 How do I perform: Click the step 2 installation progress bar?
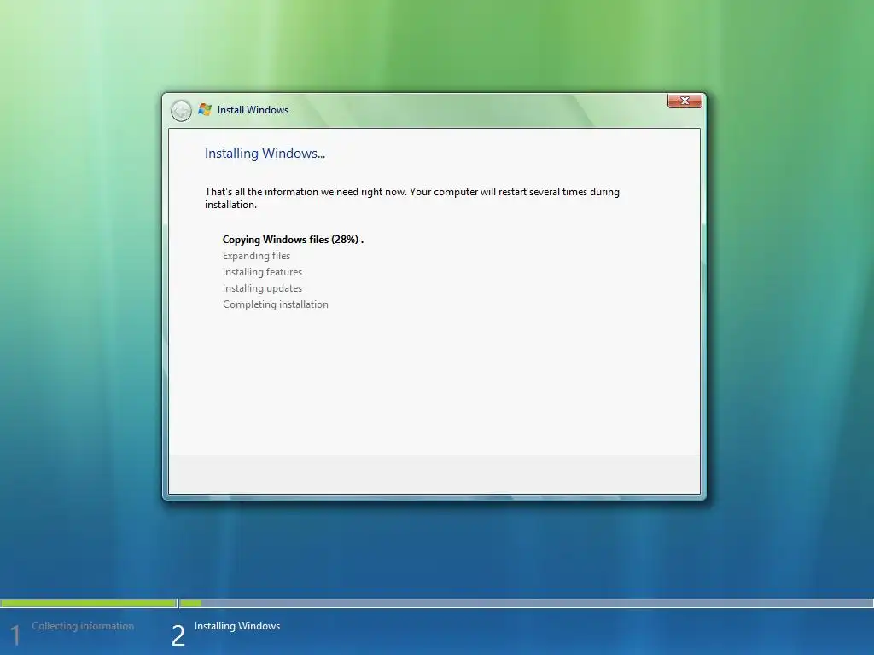pyautogui.click(x=526, y=603)
